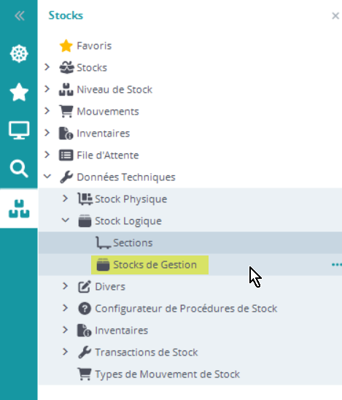Collapse the sidebar with double-chevron icon

click(x=20, y=16)
